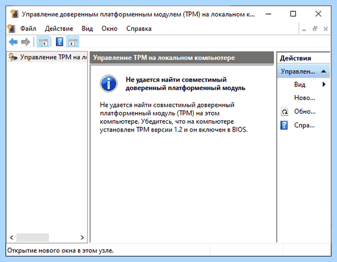Open the Справка menu
Screen dimensions: 337x262
pos(139,29)
